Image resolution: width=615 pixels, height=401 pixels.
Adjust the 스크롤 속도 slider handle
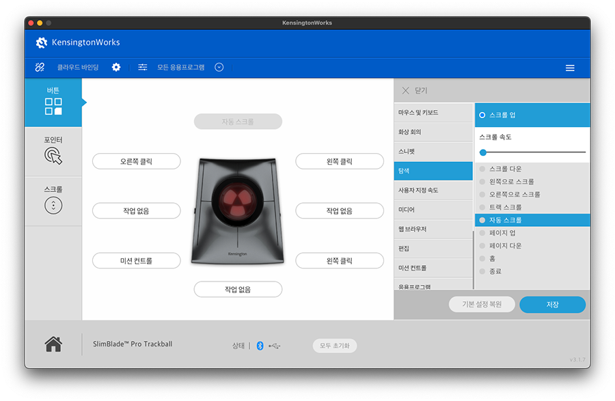pos(483,152)
